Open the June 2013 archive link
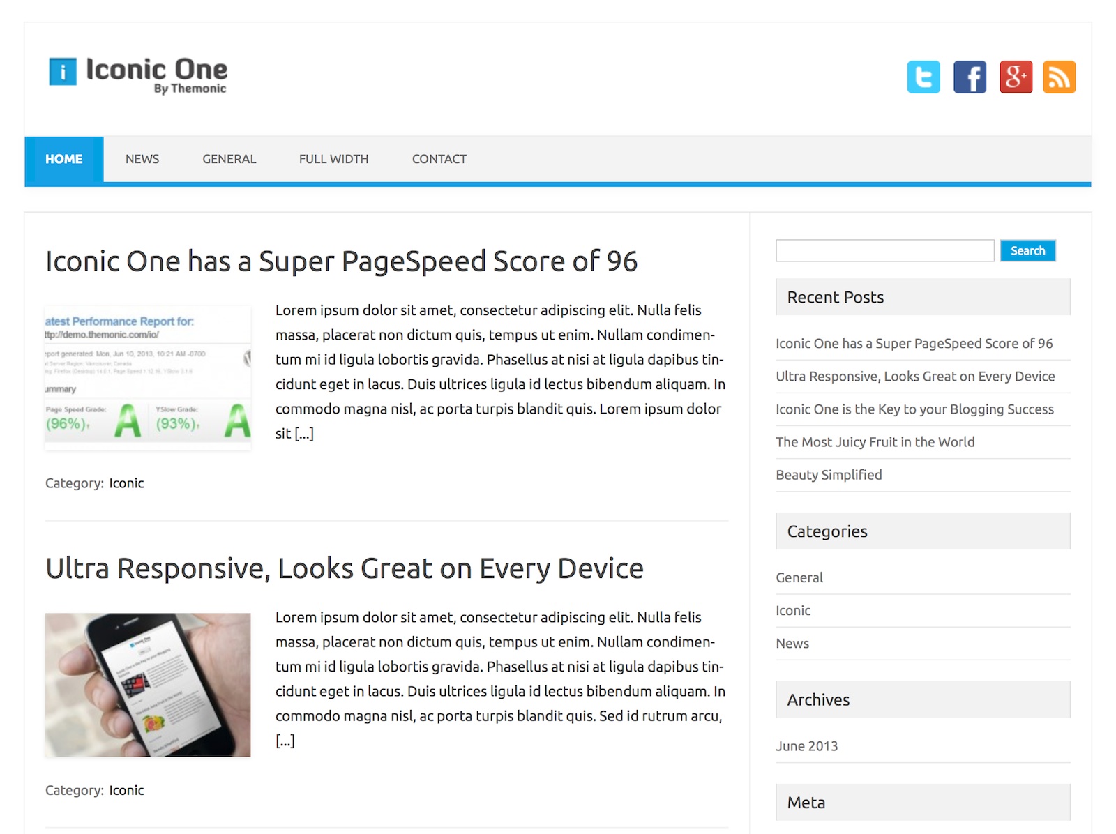1116x834 pixels. pyautogui.click(x=806, y=746)
